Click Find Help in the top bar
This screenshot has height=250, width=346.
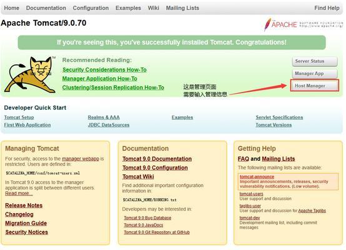click(x=327, y=8)
